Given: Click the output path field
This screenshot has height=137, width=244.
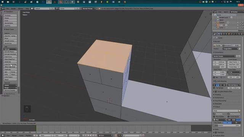Looking at the screenshot, I should click(x=225, y=111).
